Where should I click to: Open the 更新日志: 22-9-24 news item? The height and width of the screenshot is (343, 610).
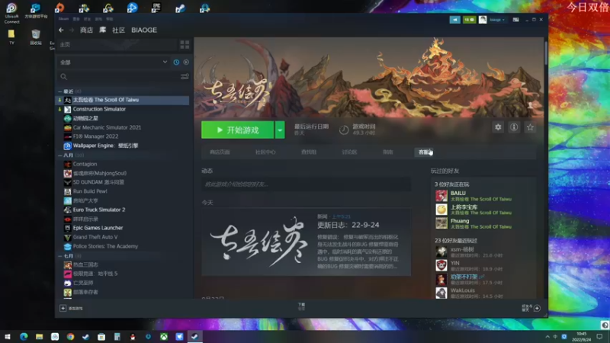point(348,225)
